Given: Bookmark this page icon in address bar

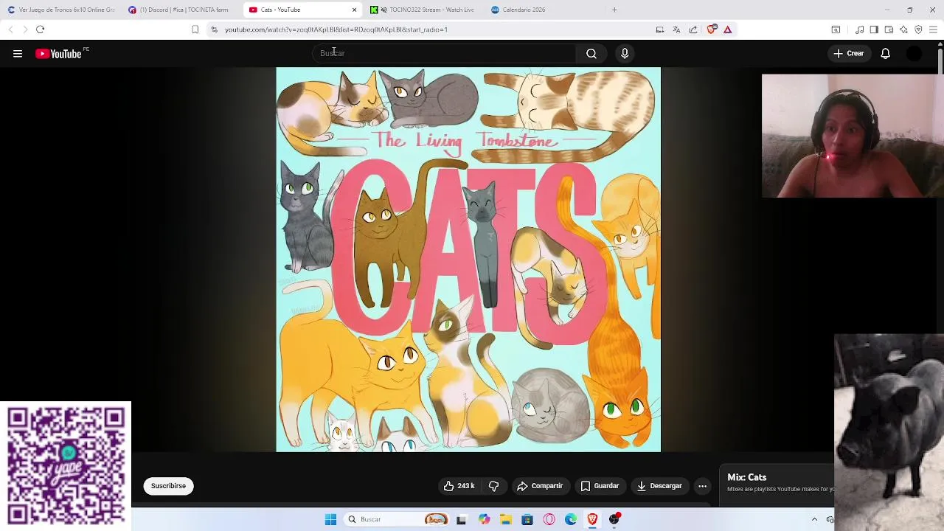Looking at the screenshot, I should click(x=195, y=29).
